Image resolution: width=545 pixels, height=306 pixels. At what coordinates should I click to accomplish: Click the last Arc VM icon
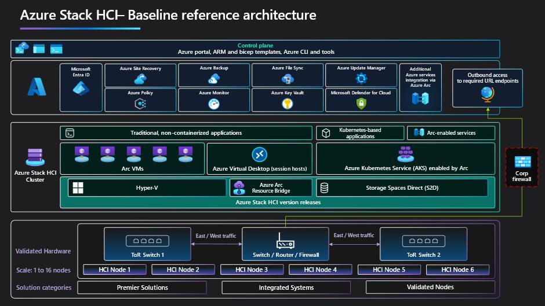click(186, 154)
